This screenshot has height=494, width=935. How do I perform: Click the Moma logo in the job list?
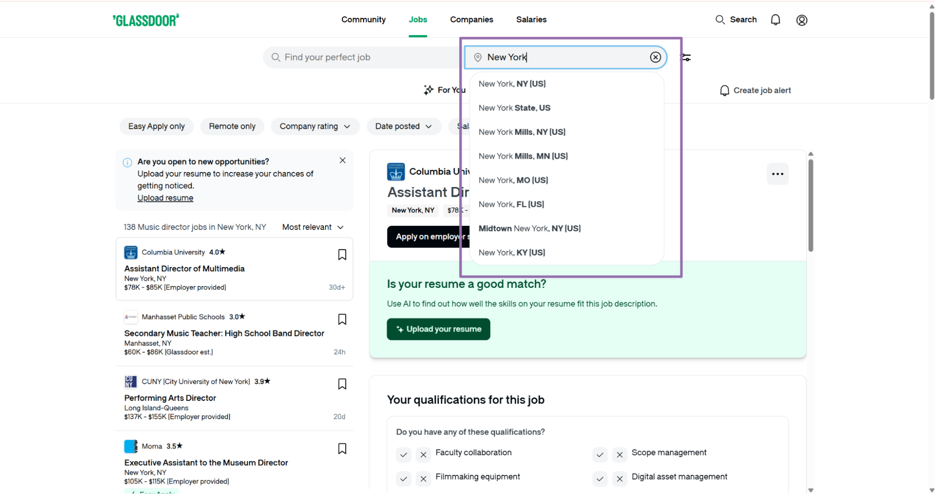coord(131,446)
